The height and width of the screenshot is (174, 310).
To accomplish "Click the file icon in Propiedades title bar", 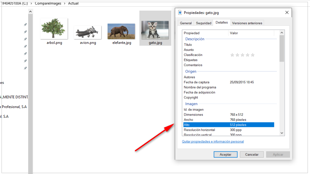I will tap(180, 13).
